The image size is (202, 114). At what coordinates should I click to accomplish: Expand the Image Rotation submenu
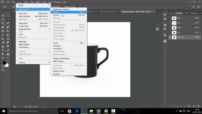pos(33,29)
